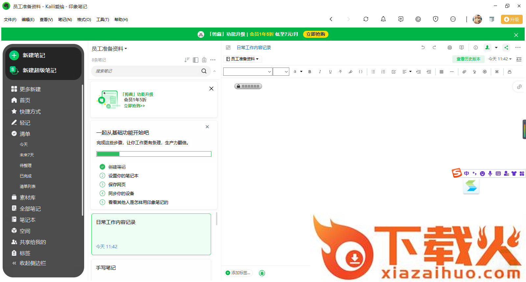Open the font family dropdown

coord(248,72)
